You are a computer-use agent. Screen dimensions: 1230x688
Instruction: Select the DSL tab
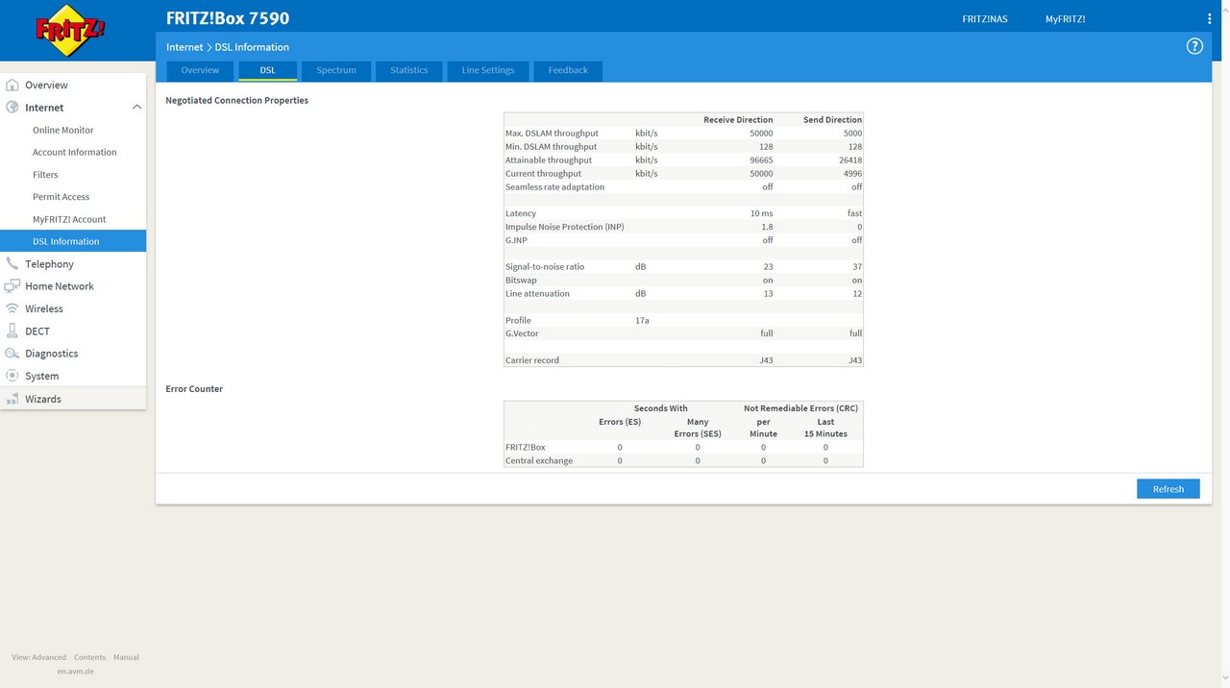[x=267, y=70]
